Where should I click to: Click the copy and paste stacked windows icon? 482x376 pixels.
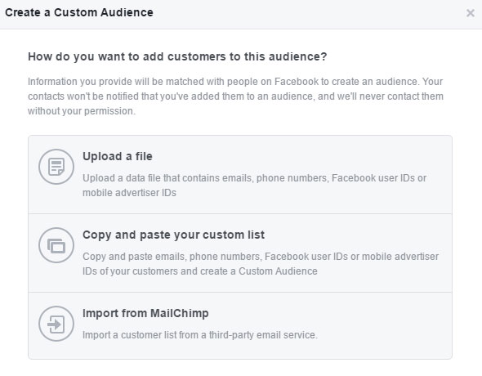point(56,245)
